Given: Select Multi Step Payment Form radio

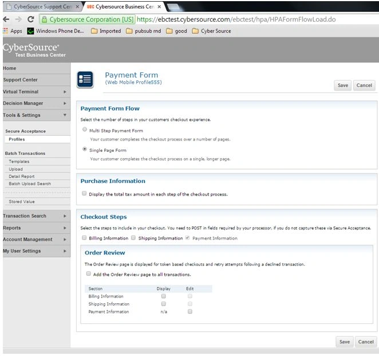Looking at the screenshot, I should point(85,129).
